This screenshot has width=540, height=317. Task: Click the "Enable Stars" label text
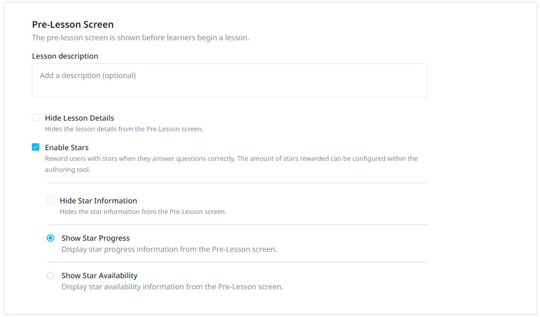click(x=67, y=148)
